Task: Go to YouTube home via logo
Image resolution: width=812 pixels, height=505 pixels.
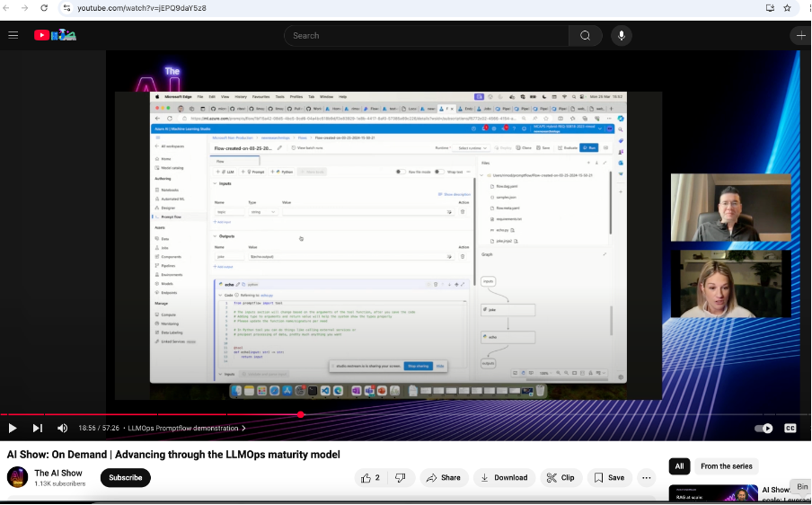Action: coord(55,35)
